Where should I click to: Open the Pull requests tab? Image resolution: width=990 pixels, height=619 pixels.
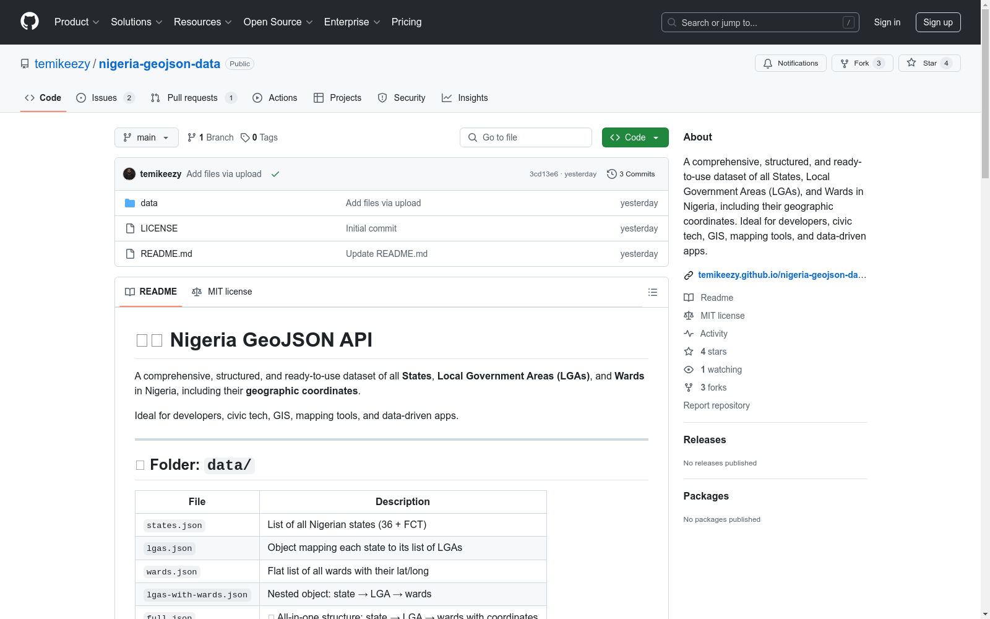[194, 98]
